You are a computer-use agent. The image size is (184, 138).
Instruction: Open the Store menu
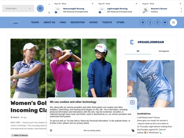click(120, 22)
